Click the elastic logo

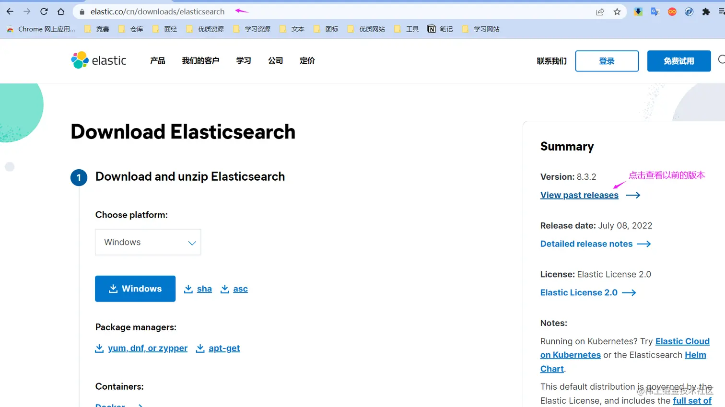point(99,60)
